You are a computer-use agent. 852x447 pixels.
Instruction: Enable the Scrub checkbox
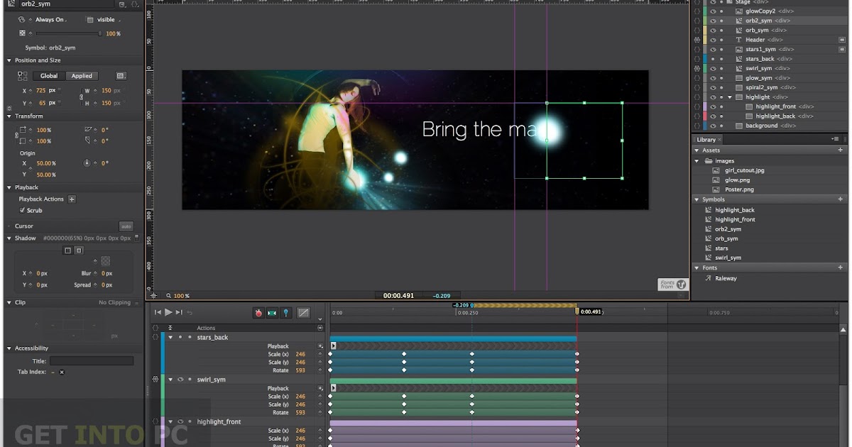(x=22, y=211)
